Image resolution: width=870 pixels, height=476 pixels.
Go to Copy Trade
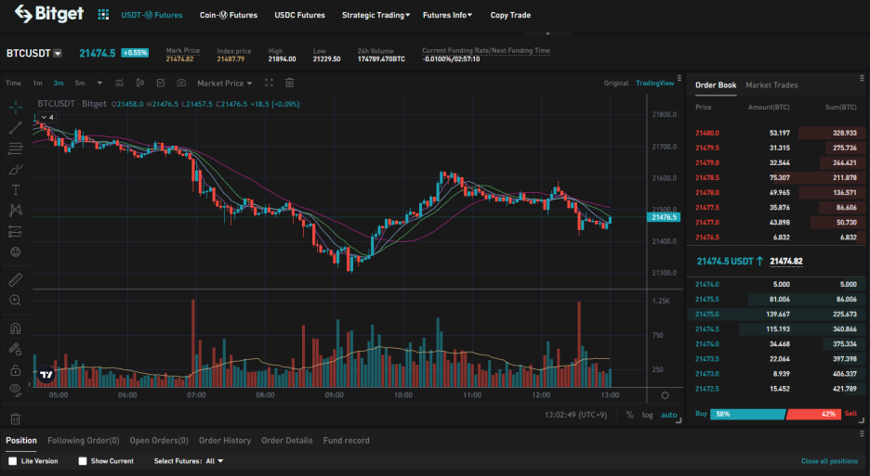(510, 15)
